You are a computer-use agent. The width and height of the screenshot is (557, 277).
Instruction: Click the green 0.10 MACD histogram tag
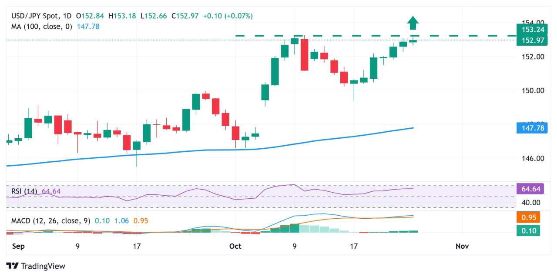528,230
